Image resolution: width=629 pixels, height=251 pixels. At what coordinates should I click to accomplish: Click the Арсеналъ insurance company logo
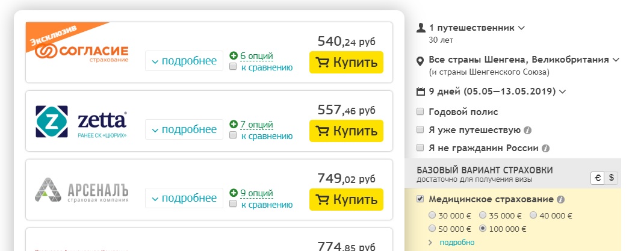tap(82, 190)
